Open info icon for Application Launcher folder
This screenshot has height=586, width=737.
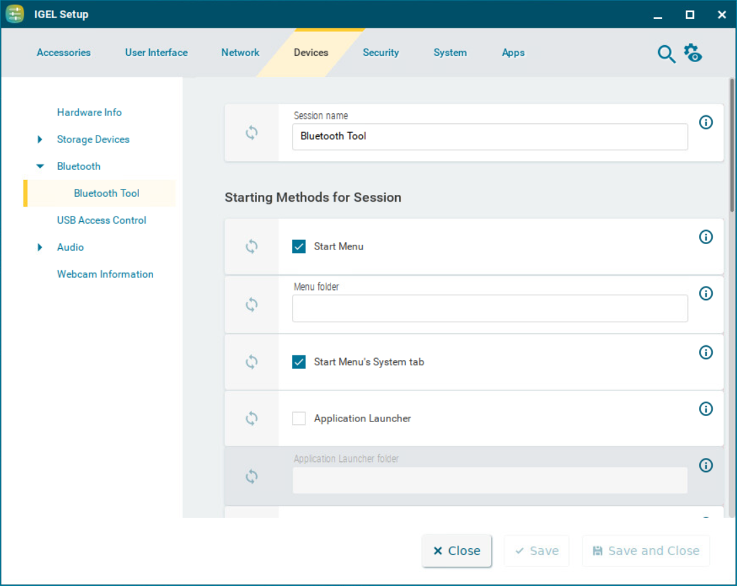coord(706,465)
